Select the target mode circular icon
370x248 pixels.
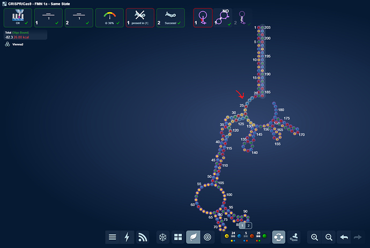coord(208,237)
